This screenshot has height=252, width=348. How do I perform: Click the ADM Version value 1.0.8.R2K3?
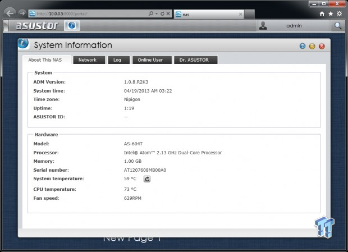click(x=136, y=82)
